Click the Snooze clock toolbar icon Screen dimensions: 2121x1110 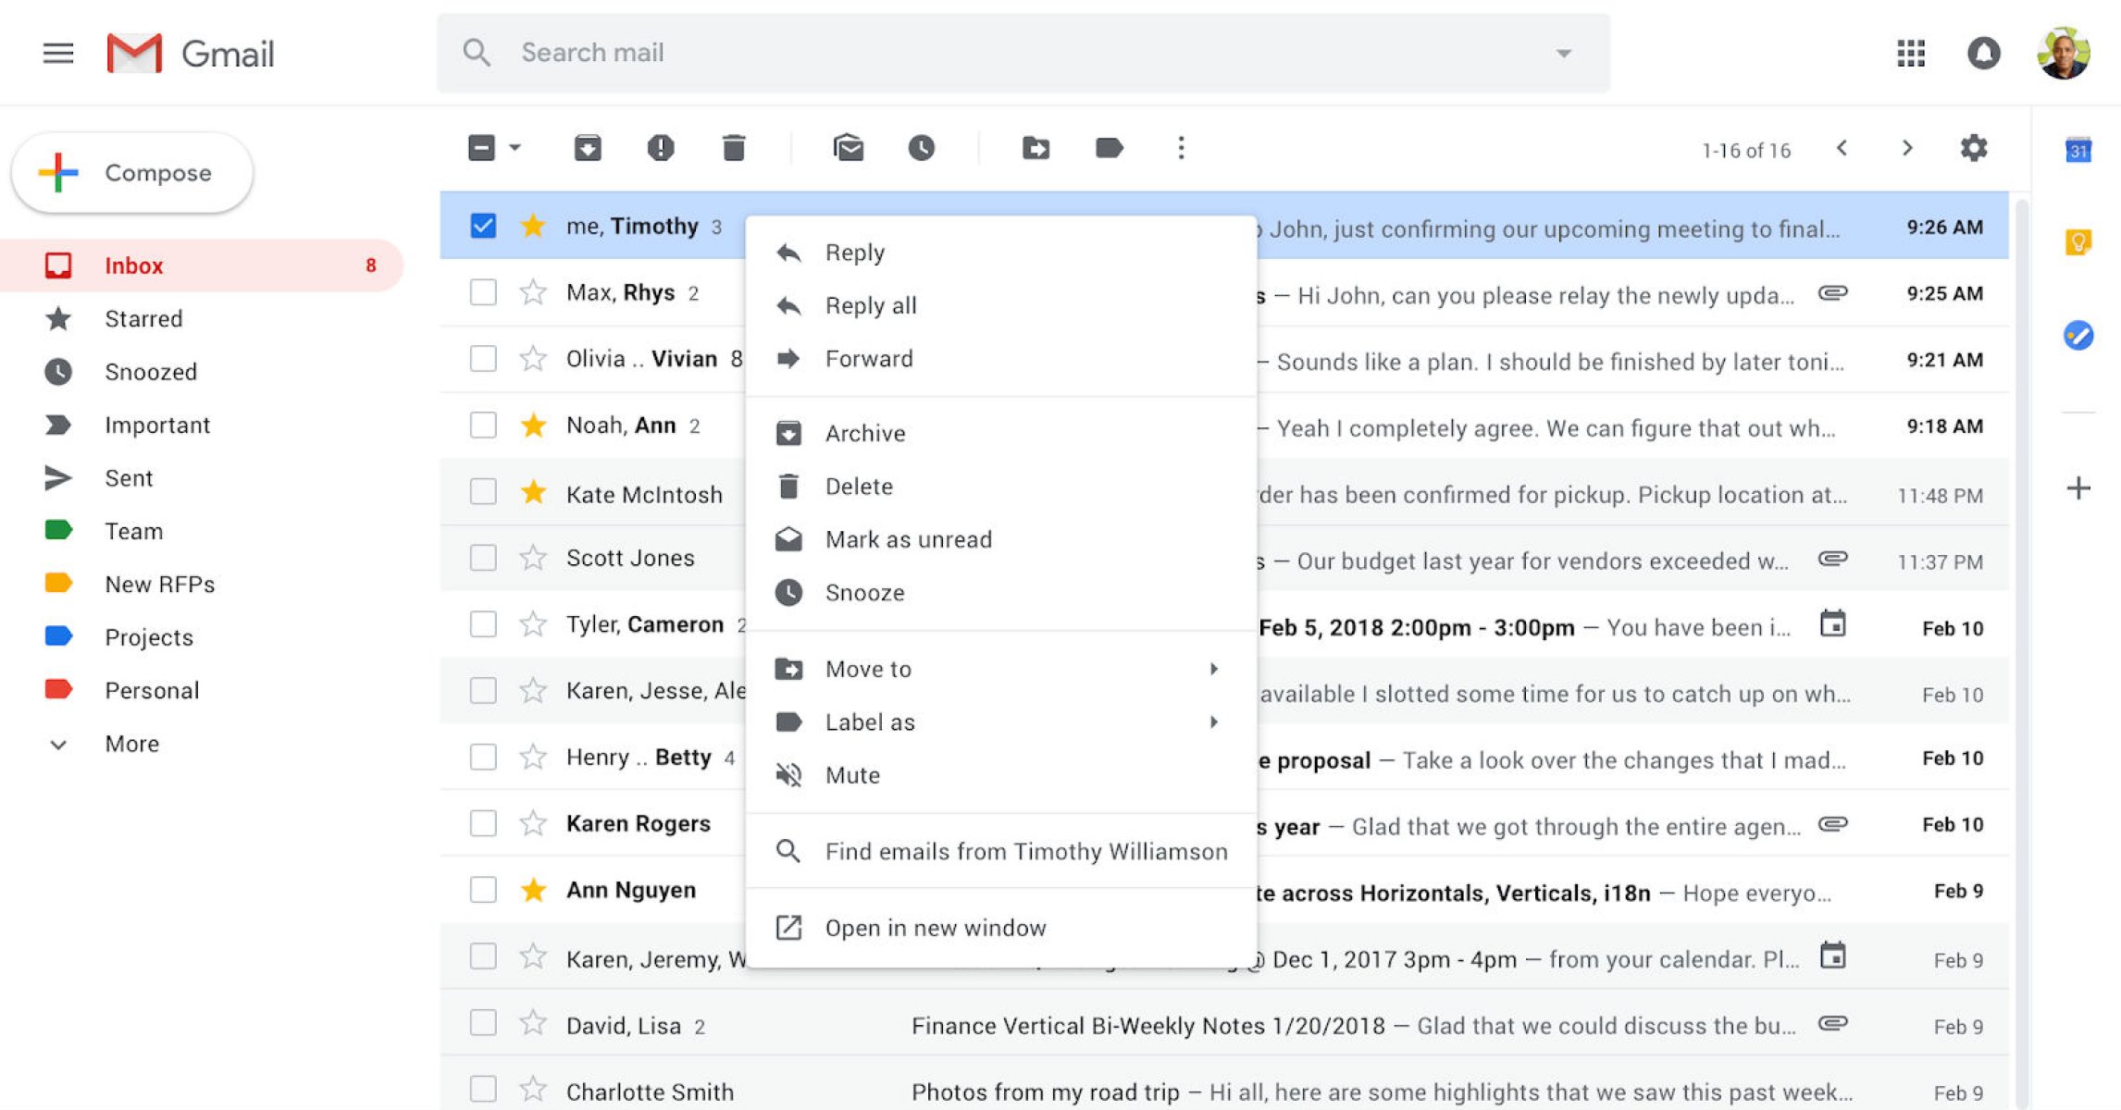pyautogui.click(x=921, y=148)
